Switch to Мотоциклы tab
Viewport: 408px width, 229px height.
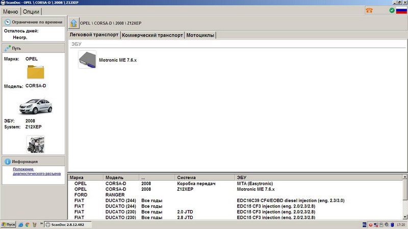pyautogui.click(x=200, y=35)
